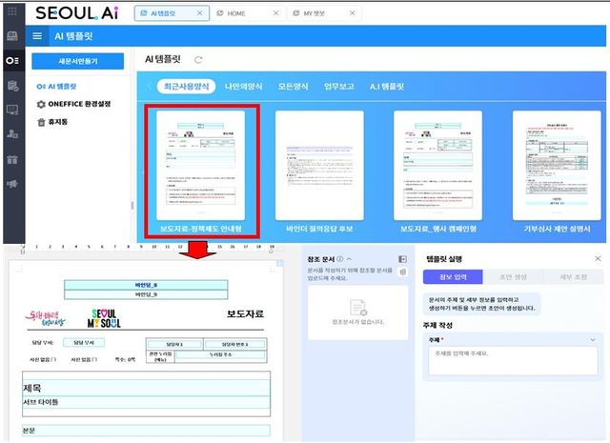Select the 최근사용양식 category tab
610x443 pixels.
(187, 87)
